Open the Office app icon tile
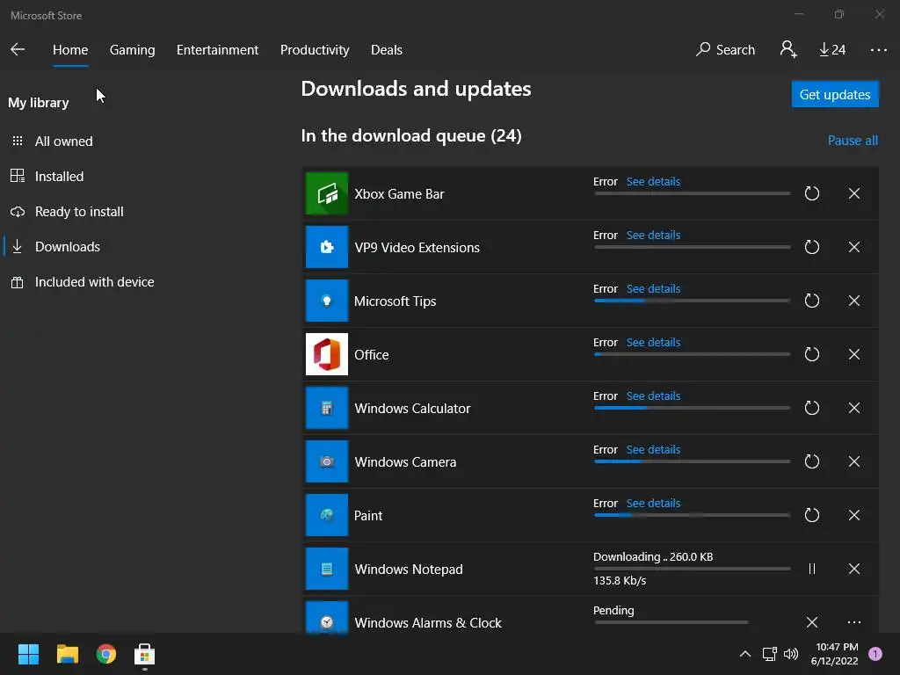 [327, 354]
